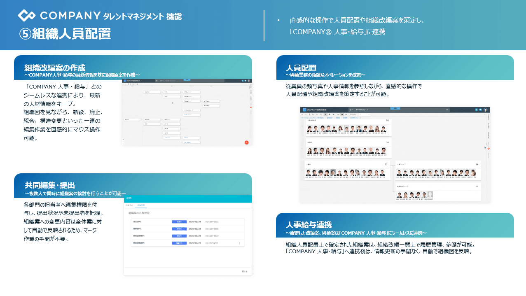Open the filter dropdown in the org chart search bar

coord(156,81)
